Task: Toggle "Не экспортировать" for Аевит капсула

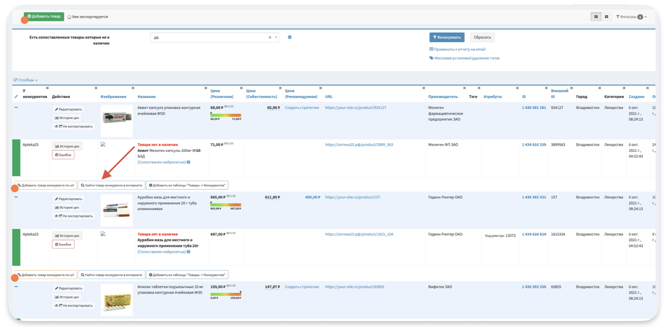Action: coord(74,127)
